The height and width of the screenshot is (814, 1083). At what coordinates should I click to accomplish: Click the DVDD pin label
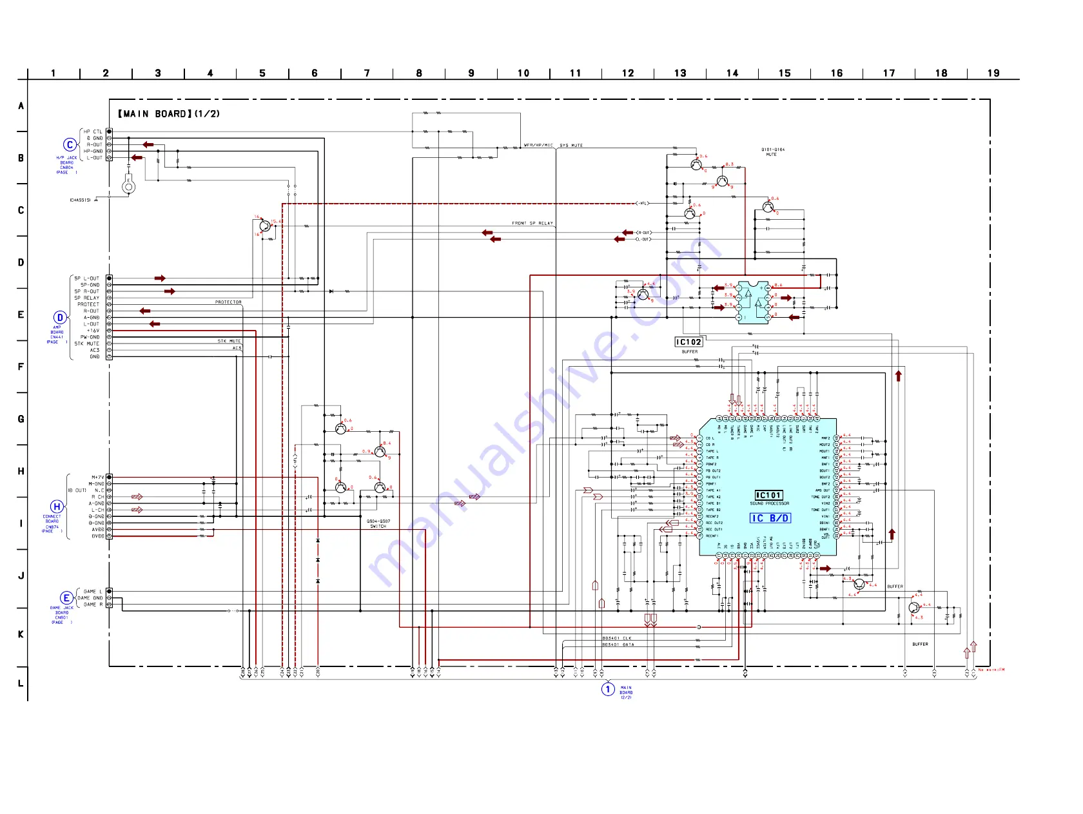tap(97, 536)
